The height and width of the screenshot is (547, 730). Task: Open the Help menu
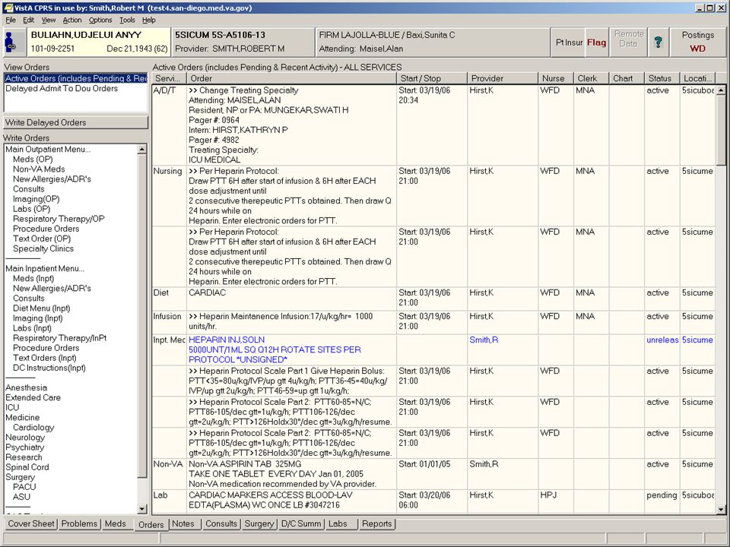149,20
